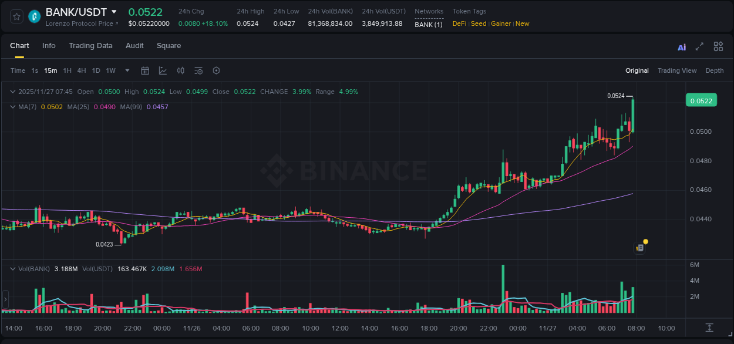Viewport: 734px width, 344px height.
Task: Open the widgets grid icon
Action: tap(718, 46)
